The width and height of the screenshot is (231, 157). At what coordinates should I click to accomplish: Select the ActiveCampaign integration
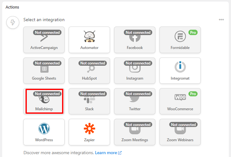click(x=44, y=40)
